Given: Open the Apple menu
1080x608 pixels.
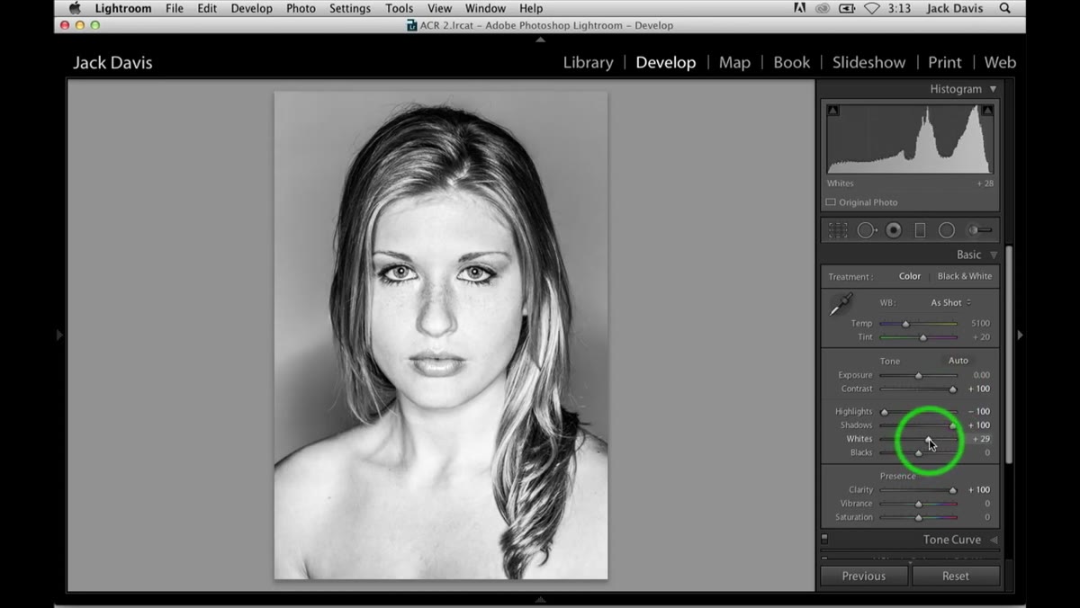Looking at the screenshot, I should 75,8.
